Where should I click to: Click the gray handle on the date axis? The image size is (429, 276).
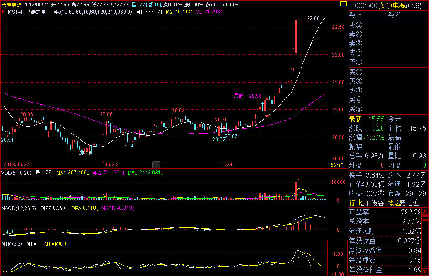pos(156,165)
